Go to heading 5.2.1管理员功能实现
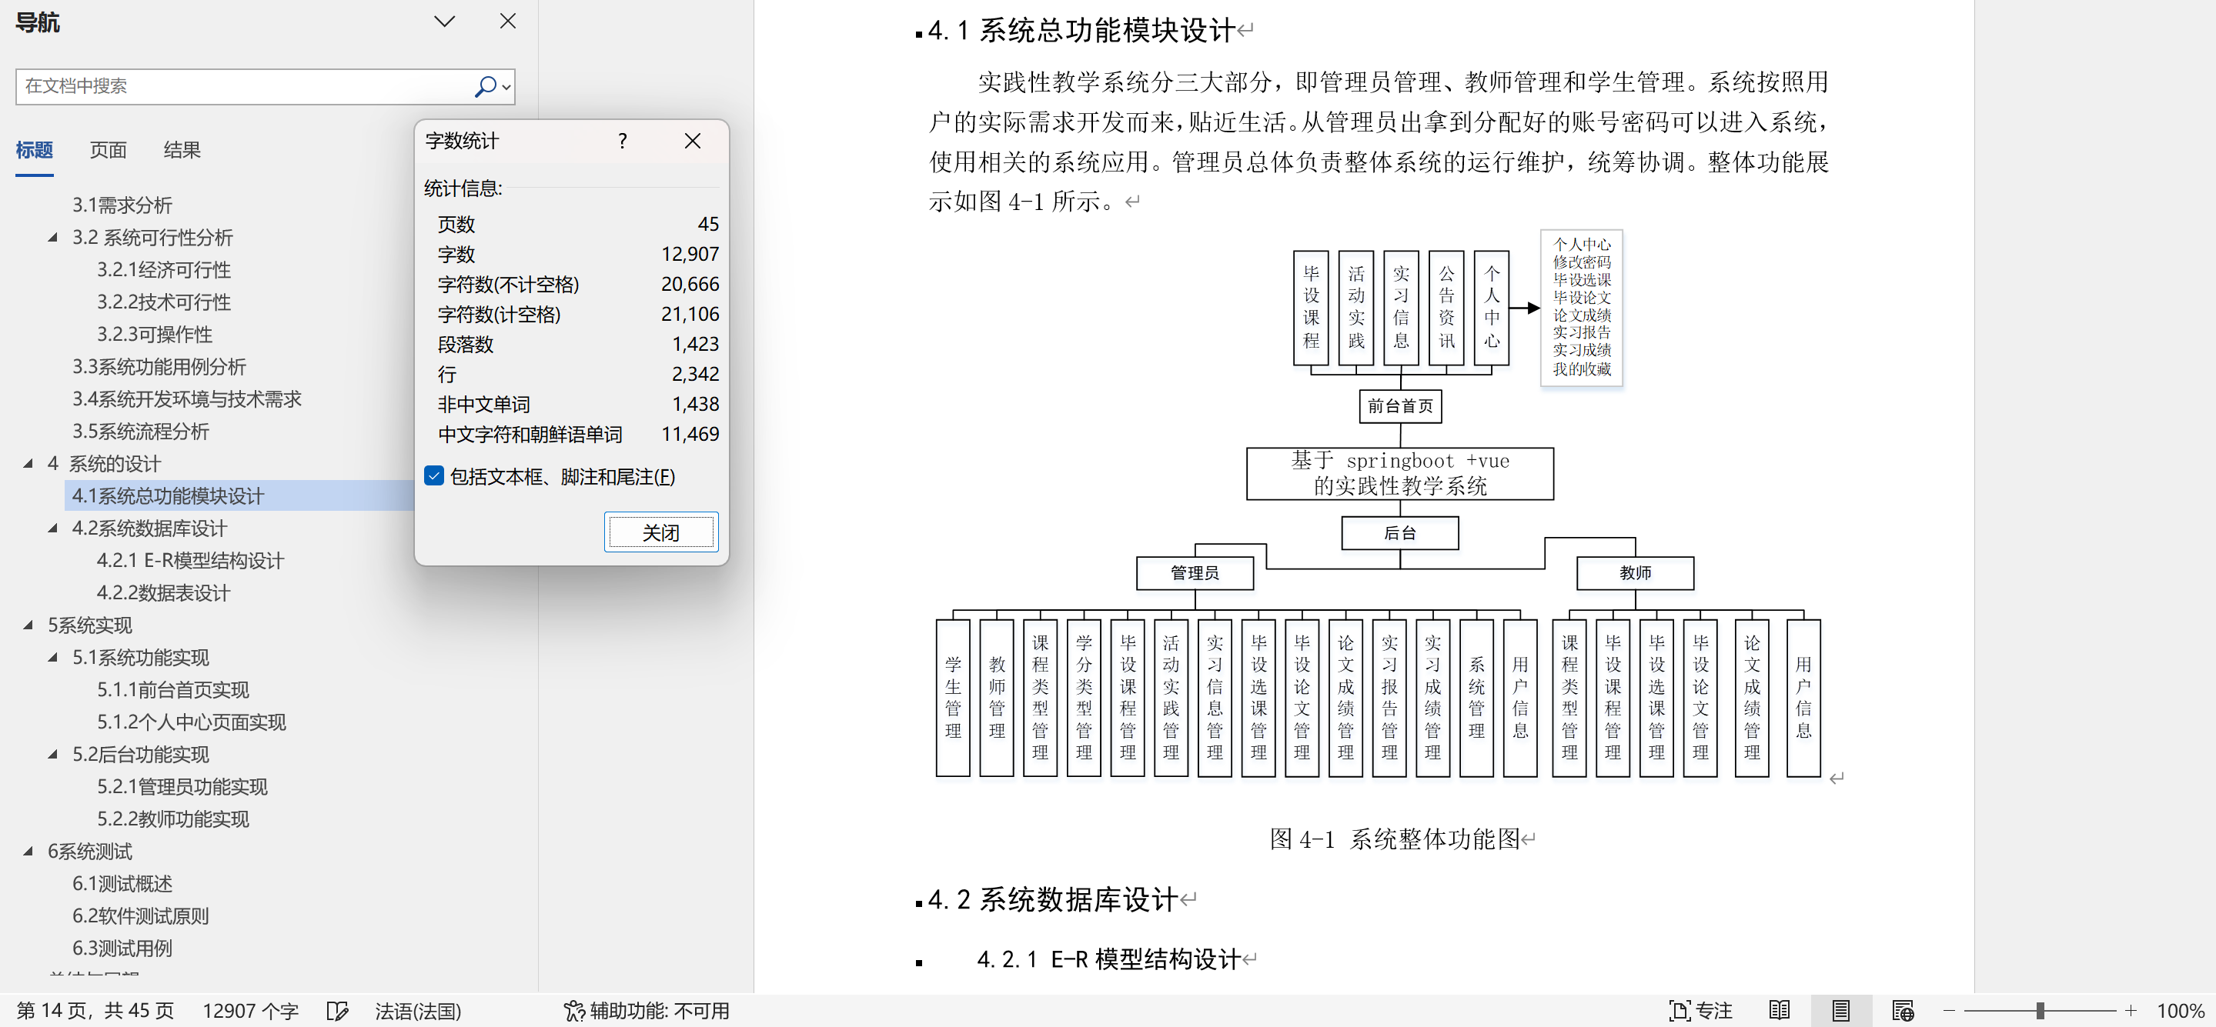 [x=182, y=786]
